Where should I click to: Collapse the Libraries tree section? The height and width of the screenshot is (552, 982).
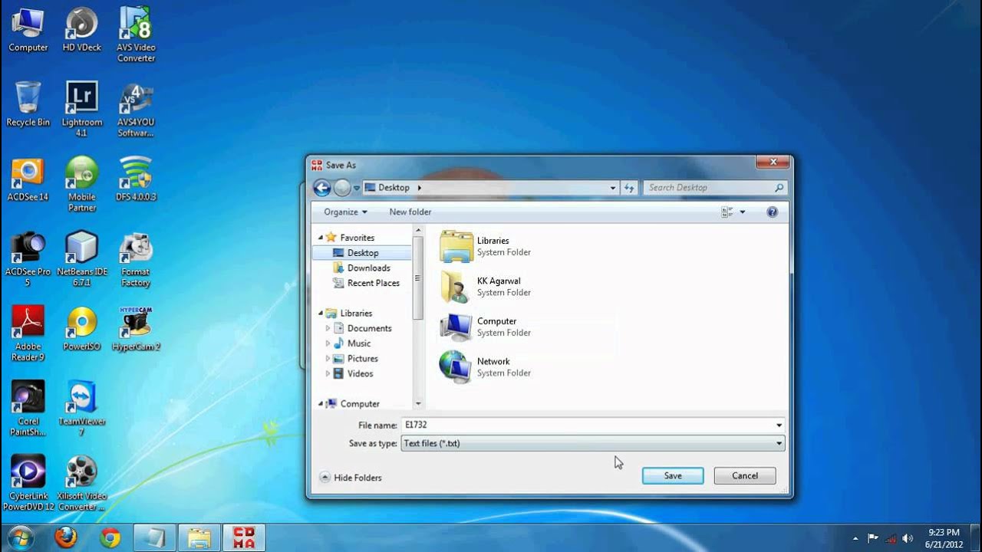[x=321, y=314]
